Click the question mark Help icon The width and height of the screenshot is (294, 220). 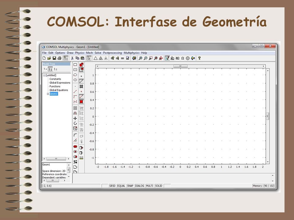199,58
